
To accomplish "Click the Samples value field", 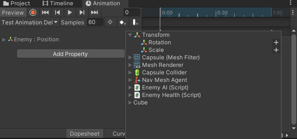I will [x=95, y=22].
